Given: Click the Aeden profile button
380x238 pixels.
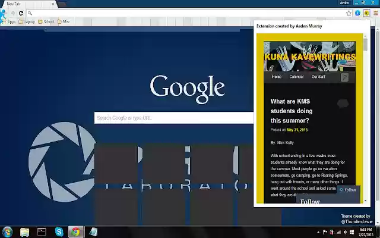Looking at the screenshot, I should (344, 2).
